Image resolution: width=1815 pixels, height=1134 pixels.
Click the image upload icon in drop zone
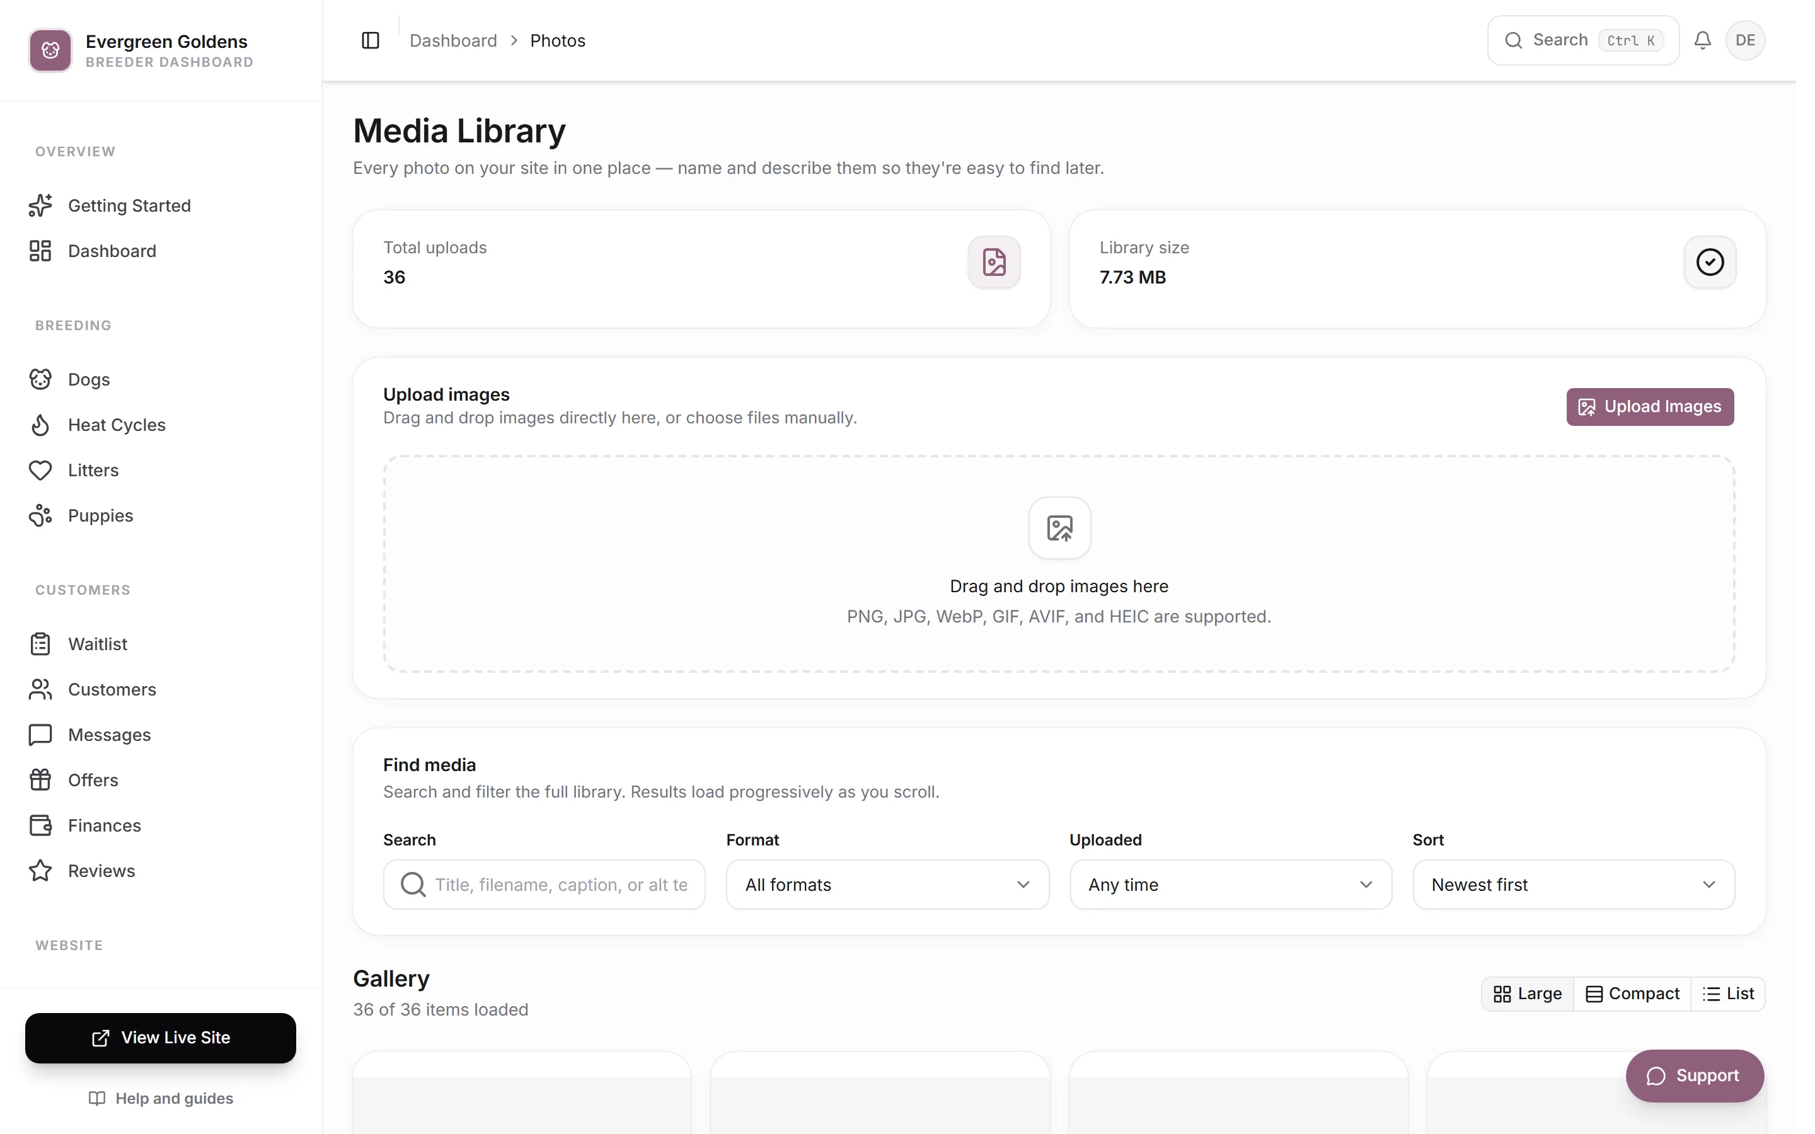click(1059, 528)
